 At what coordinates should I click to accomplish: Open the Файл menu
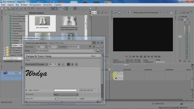click(3, 5)
